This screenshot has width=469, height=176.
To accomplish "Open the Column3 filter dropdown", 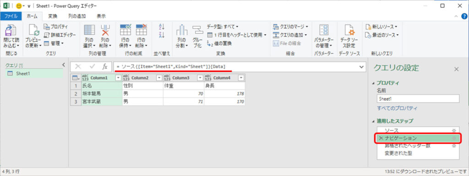I will 200,78.
